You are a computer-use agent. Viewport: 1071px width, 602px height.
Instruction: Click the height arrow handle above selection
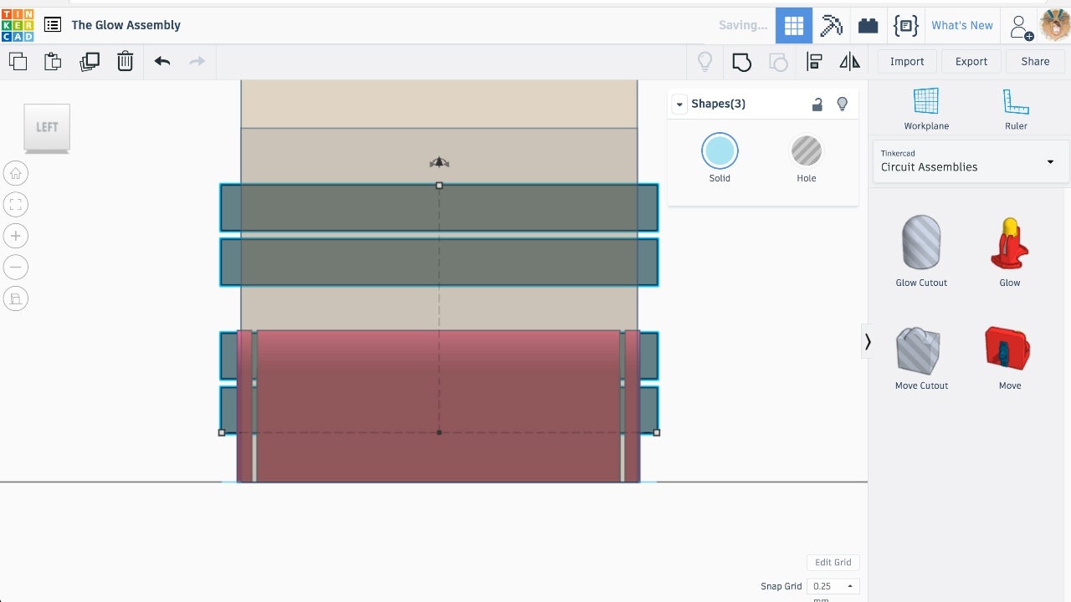(439, 162)
